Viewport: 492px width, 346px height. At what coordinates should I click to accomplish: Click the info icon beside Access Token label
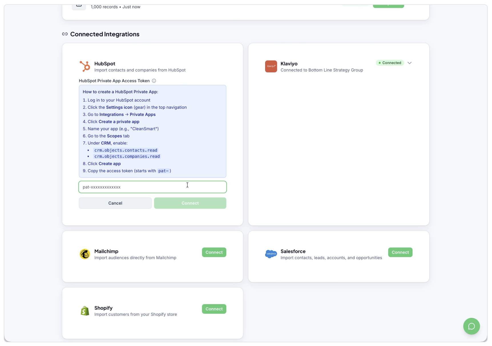click(x=154, y=81)
